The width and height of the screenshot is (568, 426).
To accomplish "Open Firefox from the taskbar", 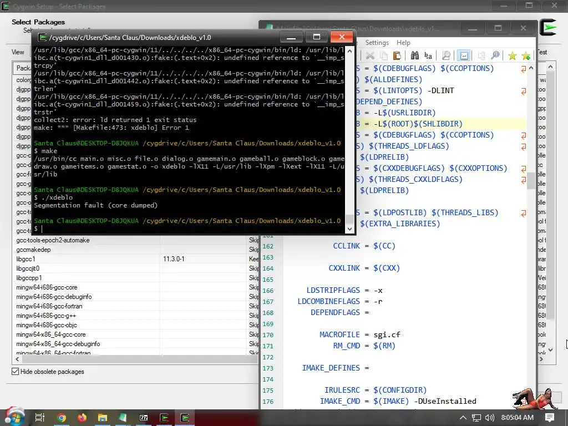I will [x=82, y=418].
